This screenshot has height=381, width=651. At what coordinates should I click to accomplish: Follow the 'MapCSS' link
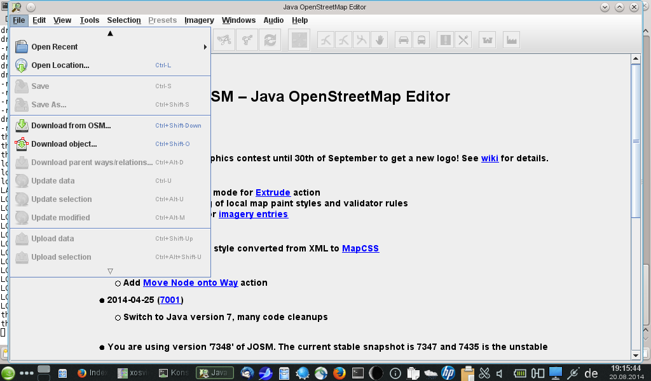[x=360, y=248]
